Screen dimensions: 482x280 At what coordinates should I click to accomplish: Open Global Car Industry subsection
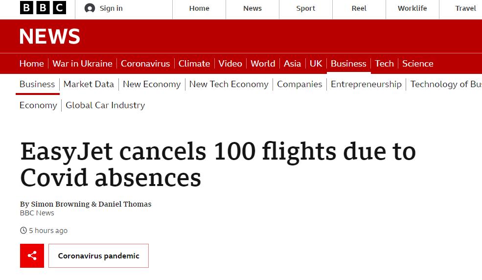105,105
